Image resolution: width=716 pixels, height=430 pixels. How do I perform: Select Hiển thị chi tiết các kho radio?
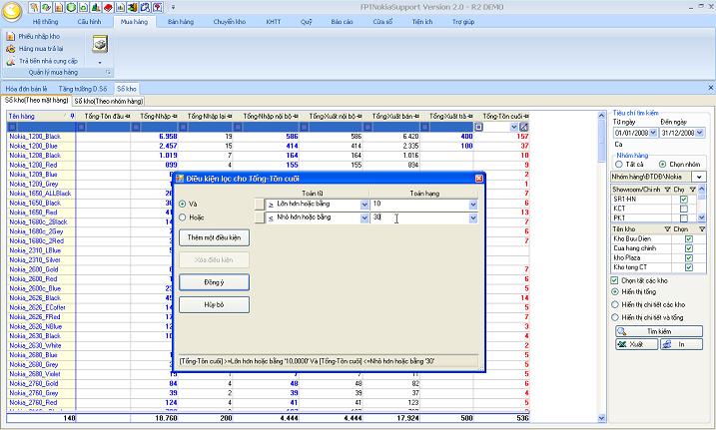click(614, 304)
